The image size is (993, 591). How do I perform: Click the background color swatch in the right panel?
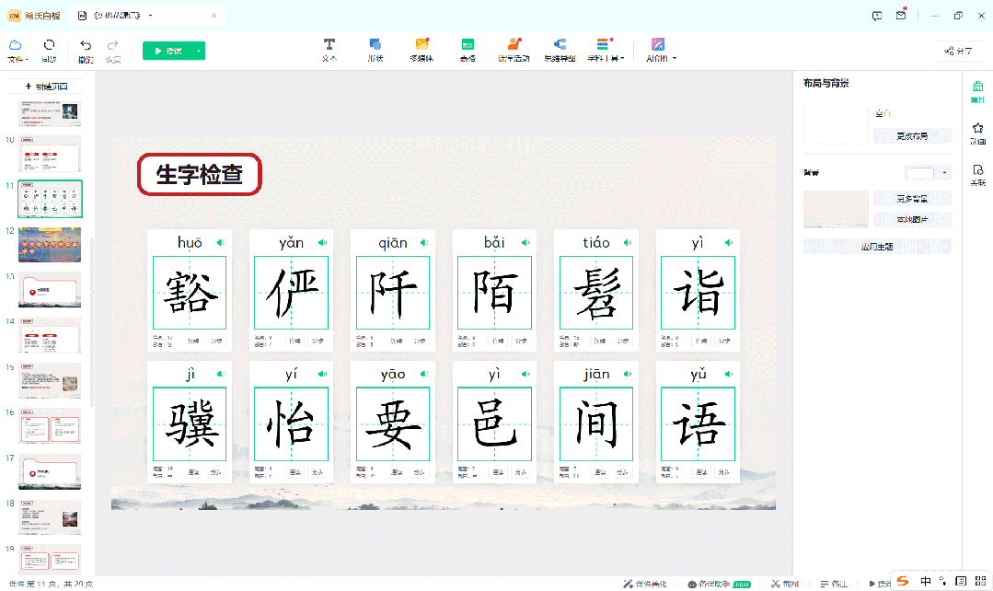[920, 173]
